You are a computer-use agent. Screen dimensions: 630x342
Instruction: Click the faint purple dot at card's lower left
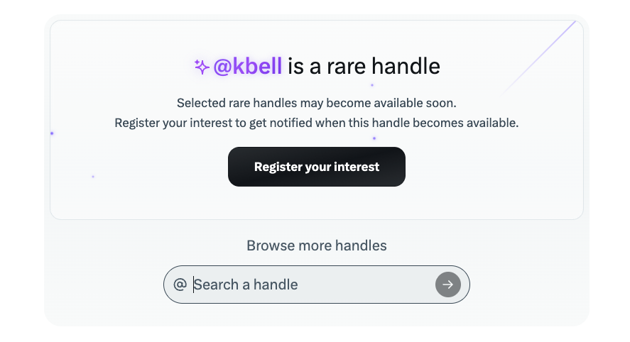tap(93, 177)
